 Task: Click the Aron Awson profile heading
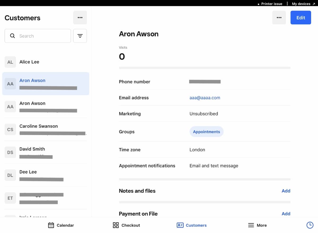tap(139, 34)
